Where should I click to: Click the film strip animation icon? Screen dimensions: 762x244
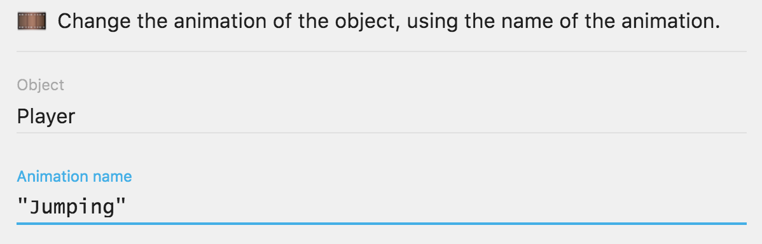32,22
